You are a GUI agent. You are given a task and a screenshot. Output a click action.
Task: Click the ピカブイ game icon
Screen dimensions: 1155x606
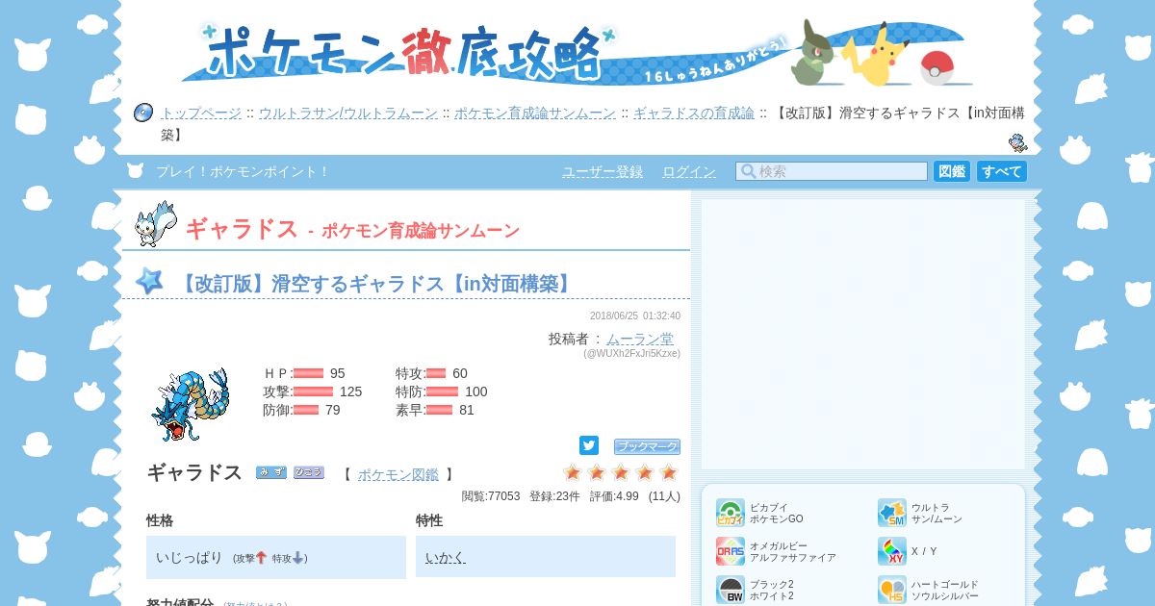[731, 513]
